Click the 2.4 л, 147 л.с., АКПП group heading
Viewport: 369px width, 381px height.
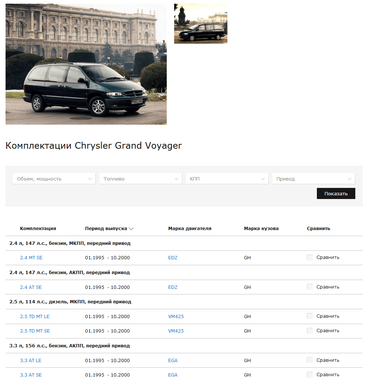point(70,273)
